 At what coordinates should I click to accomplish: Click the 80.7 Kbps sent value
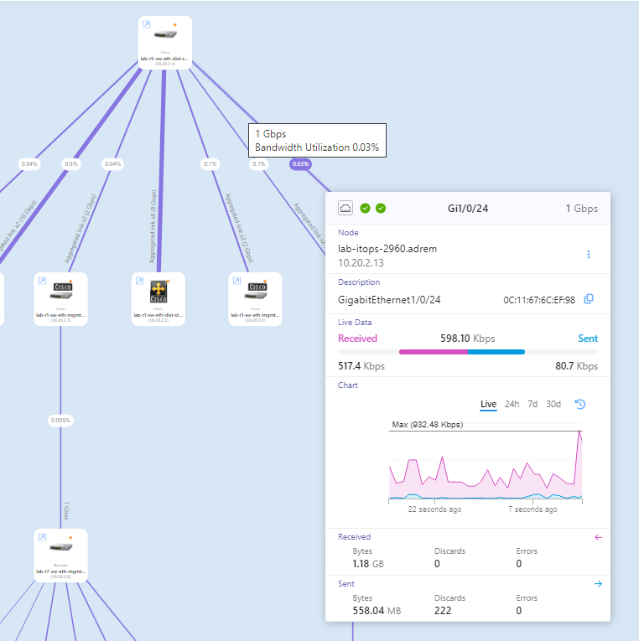point(576,366)
